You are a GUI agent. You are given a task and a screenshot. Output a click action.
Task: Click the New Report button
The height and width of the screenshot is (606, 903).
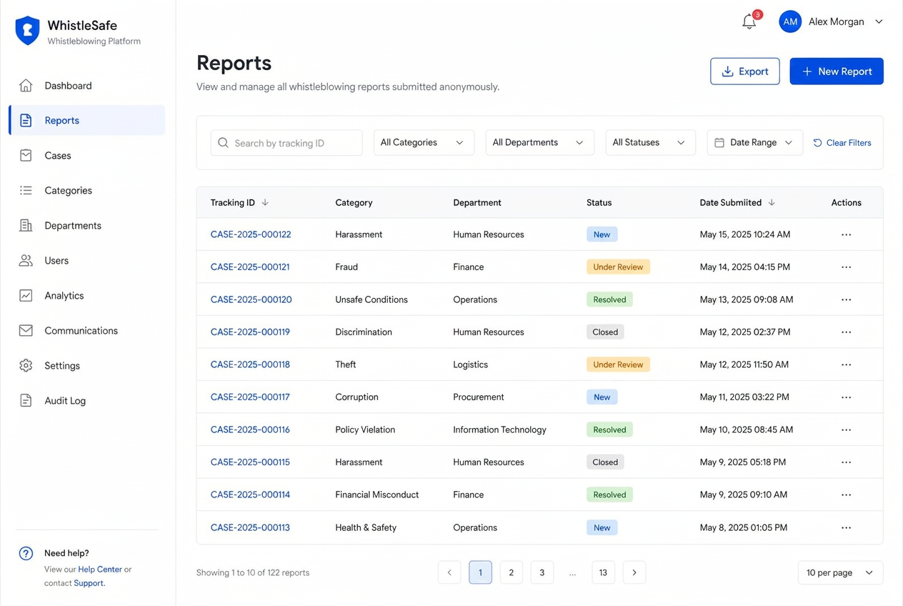[x=837, y=71]
